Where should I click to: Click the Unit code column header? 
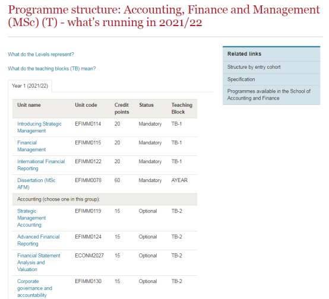coord(86,105)
